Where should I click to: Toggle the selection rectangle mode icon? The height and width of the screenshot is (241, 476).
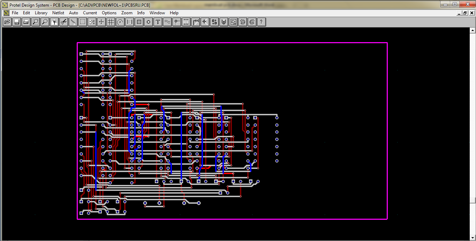pyautogui.click(x=82, y=22)
